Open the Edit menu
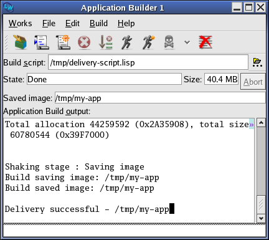Screen dimensions: 269x240 [x=72, y=23]
